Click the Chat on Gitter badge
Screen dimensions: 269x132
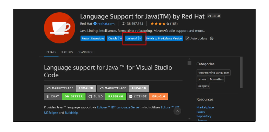pos(65,96)
